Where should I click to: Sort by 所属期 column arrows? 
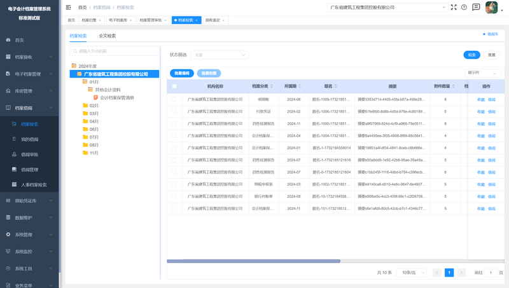(x=300, y=86)
